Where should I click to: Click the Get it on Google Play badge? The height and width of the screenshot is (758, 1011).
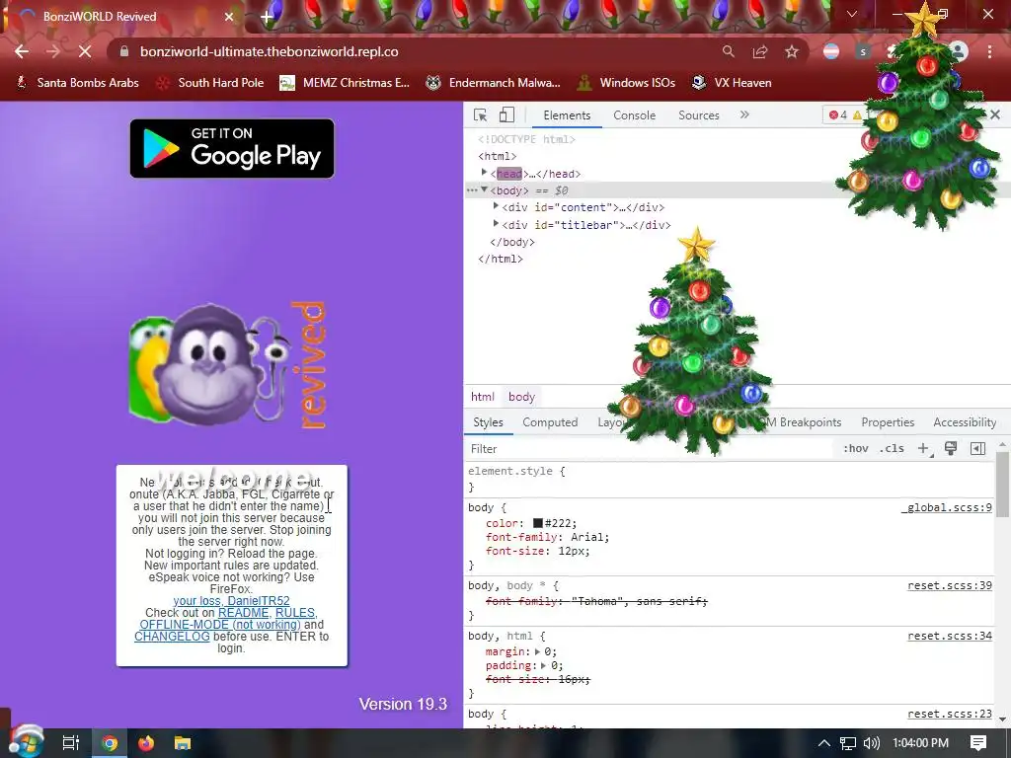(x=232, y=148)
